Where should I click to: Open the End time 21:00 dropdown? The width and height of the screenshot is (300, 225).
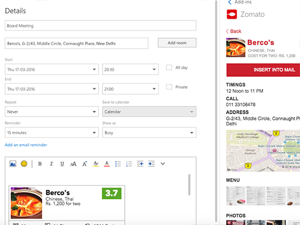[130, 89]
